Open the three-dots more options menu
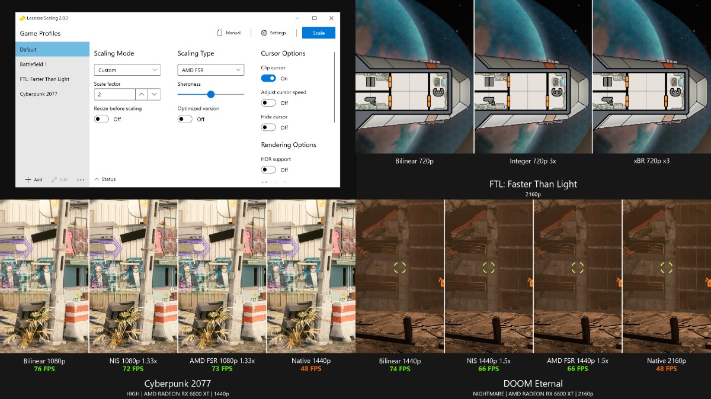711x399 pixels. (x=81, y=179)
